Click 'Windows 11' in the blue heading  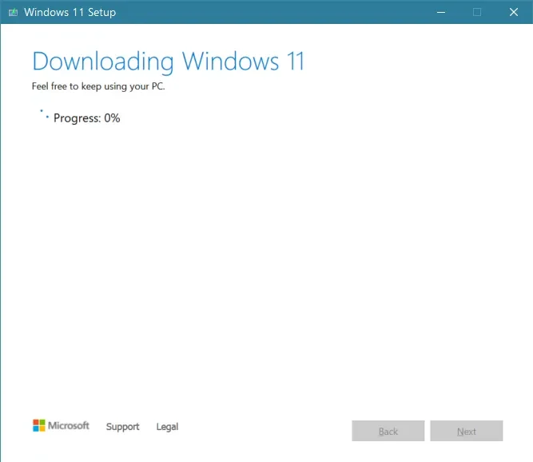(x=243, y=62)
